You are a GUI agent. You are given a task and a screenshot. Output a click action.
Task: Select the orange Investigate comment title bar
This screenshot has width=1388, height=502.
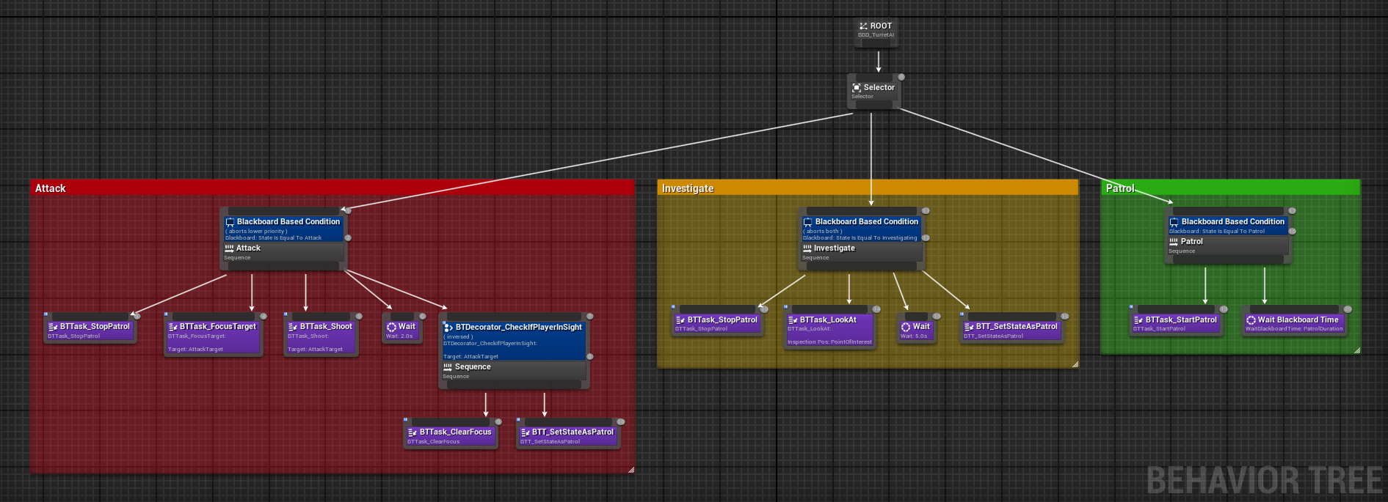[x=866, y=188]
